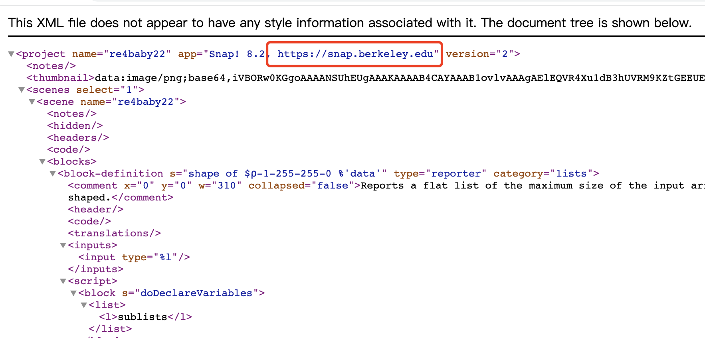705x338 pixels.
Task: Click the XML style information notice text
Action: 350,23
